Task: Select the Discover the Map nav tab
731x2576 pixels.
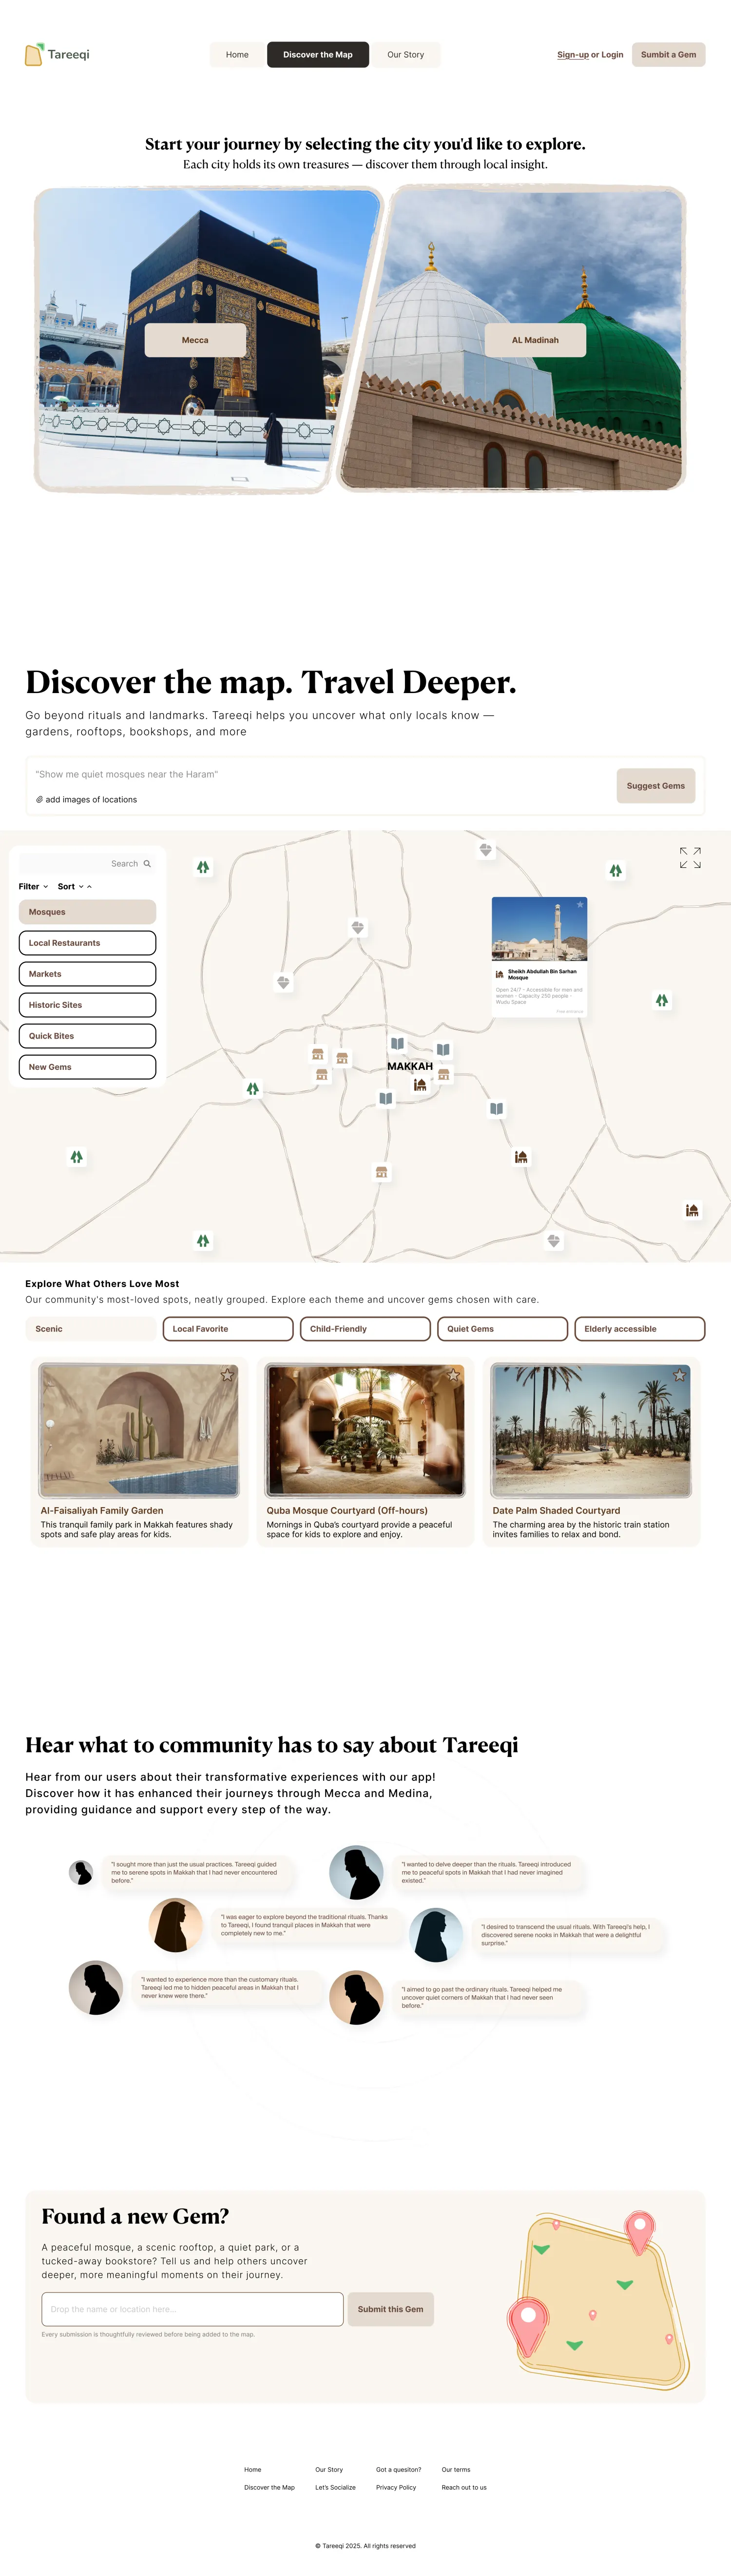Action: click(318, 55)
